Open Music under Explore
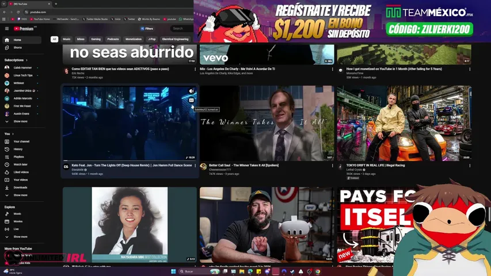This screenshot has height=276, width=491. tap(22, 214)
